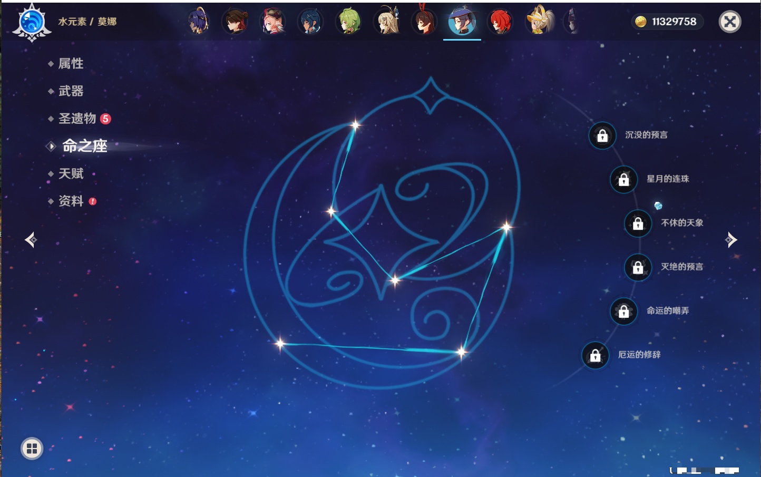Close the character screen with X button
The width and height of the screenshot is (761, 477).
tap(730, 22)
